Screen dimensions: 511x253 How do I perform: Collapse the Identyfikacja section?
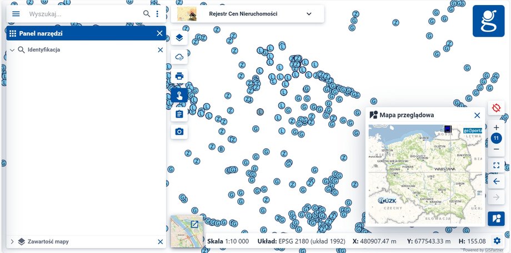pos(12,50)
